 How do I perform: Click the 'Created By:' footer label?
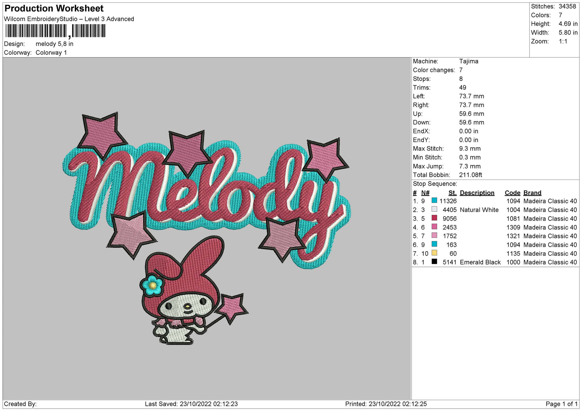20,404
